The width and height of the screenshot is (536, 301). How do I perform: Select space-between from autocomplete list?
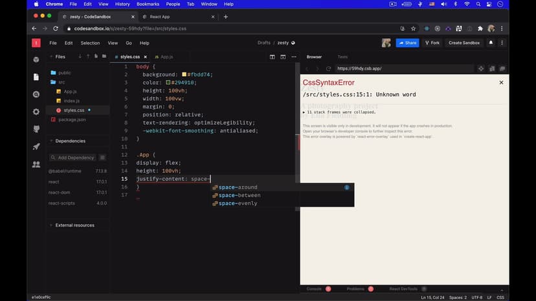point(239,195)
